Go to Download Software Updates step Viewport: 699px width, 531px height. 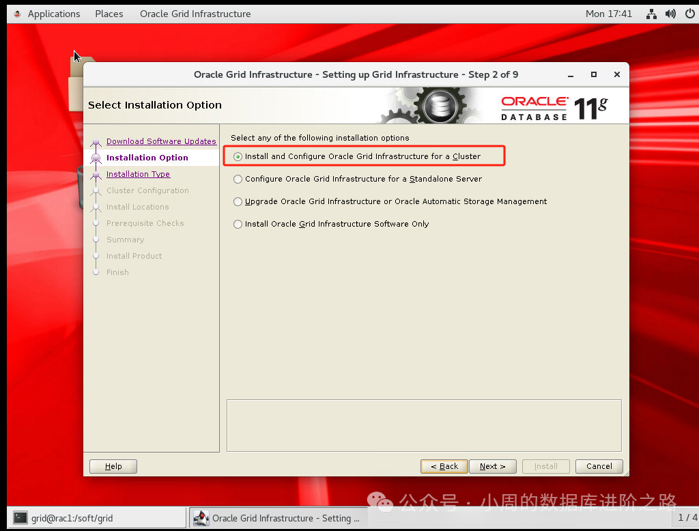point(161,141)
